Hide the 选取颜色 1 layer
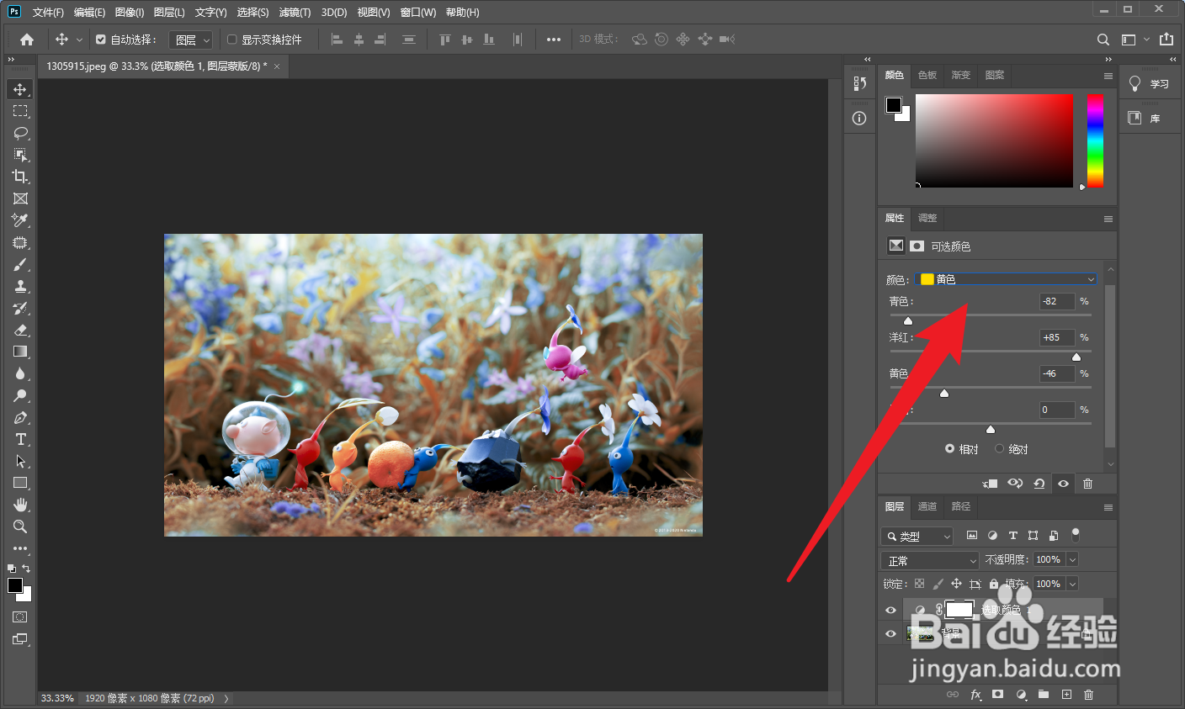This screenshot has height=709, width=1185. click(x=890, y=611)
